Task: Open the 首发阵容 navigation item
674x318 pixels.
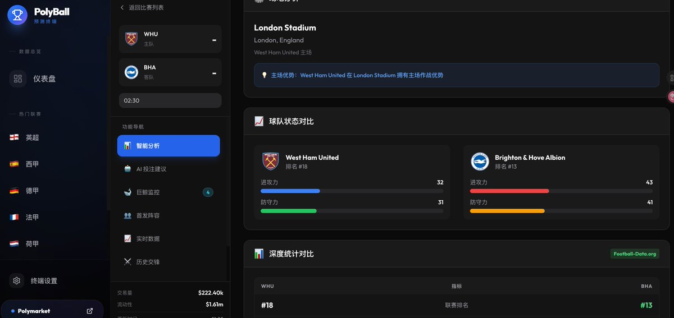Action: click(168, 215)
